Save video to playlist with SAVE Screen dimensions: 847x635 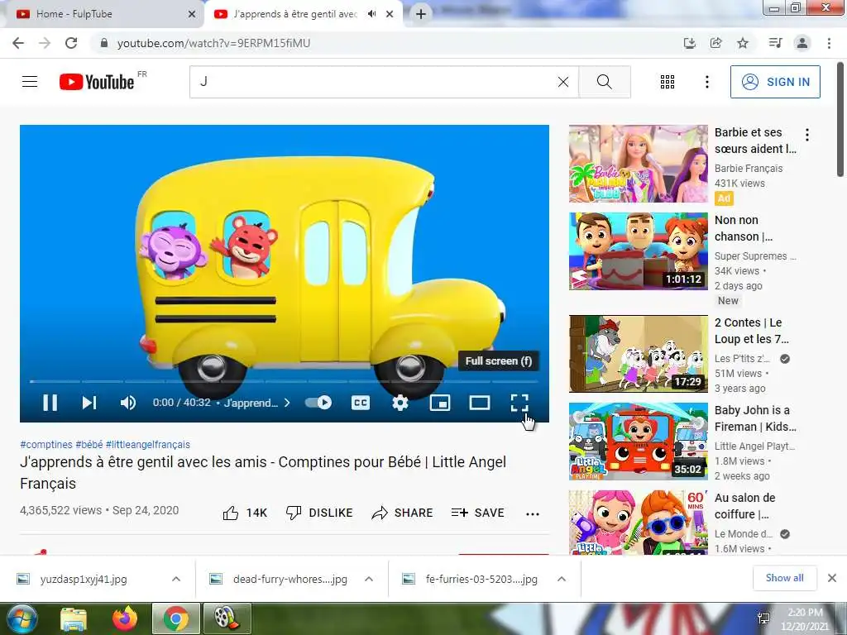coord(478,513)
